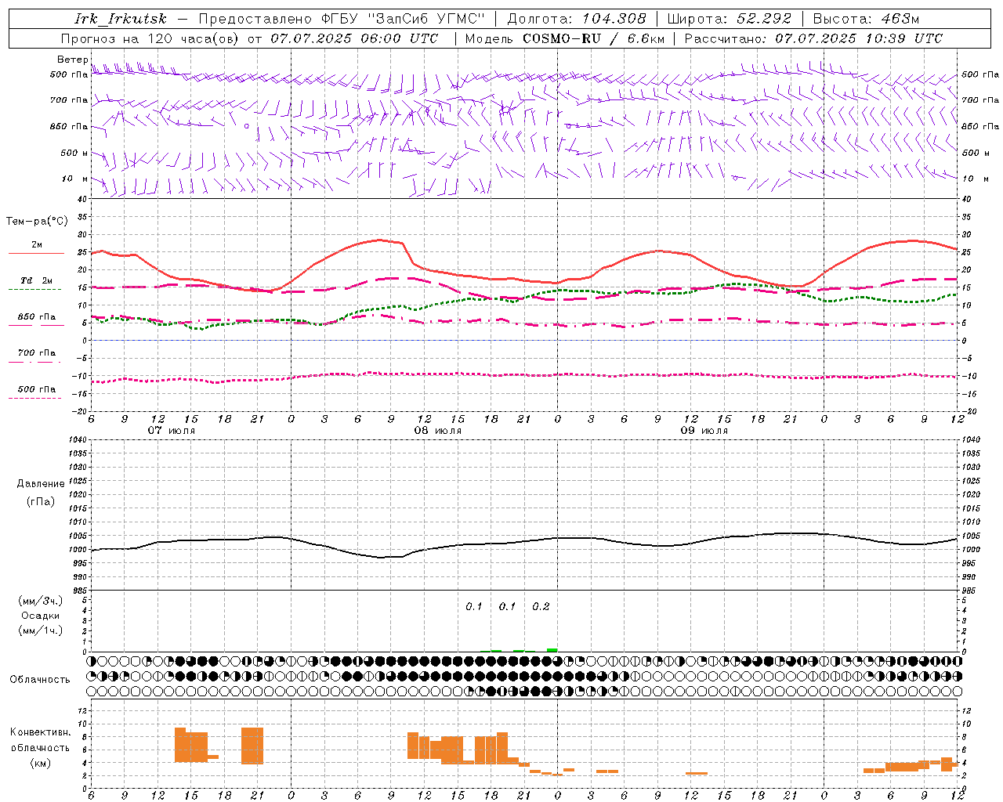Image resolution: width=1003 pixels, height=802 pixels.
Task: Click the '700 гПа' temperature legend entry
Action: (36, 353)
